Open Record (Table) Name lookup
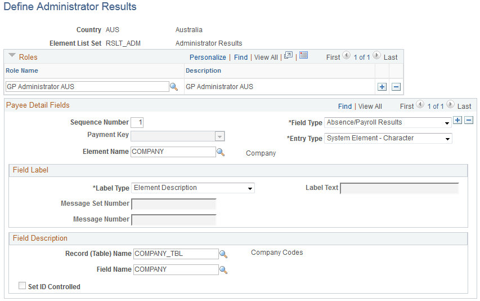 tap(223, 254)
